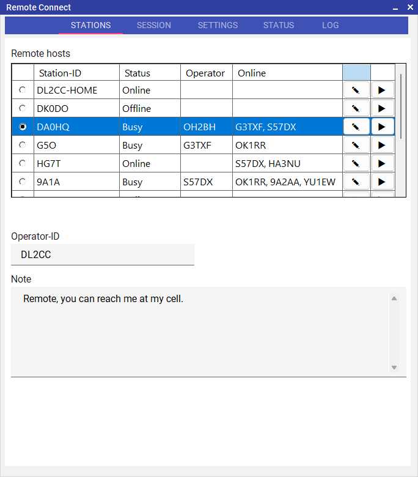Connect to DK0DO with play button
418x477 pixels.
pyautogui.click(x=383, y=108)
